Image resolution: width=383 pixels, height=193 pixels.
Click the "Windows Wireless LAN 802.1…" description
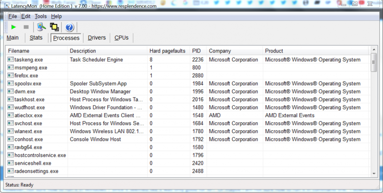pos(107,131)
